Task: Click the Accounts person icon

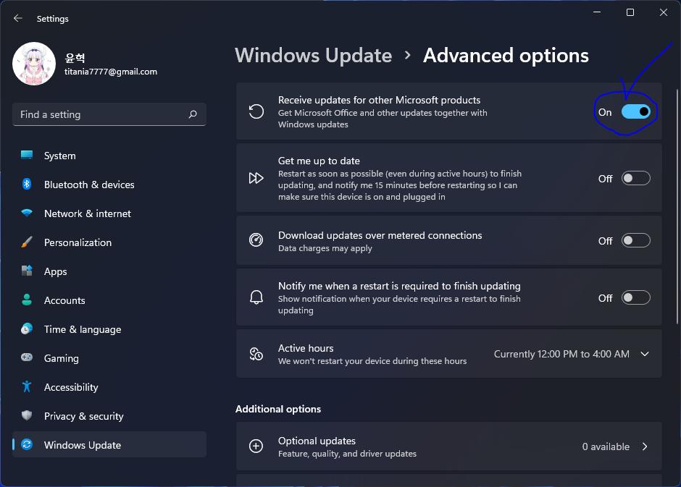Action: [27, 300]
